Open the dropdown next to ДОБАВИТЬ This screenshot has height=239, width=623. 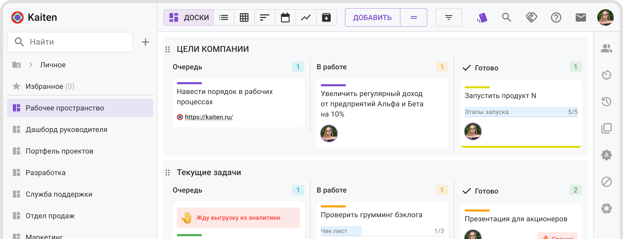[414, 17]
